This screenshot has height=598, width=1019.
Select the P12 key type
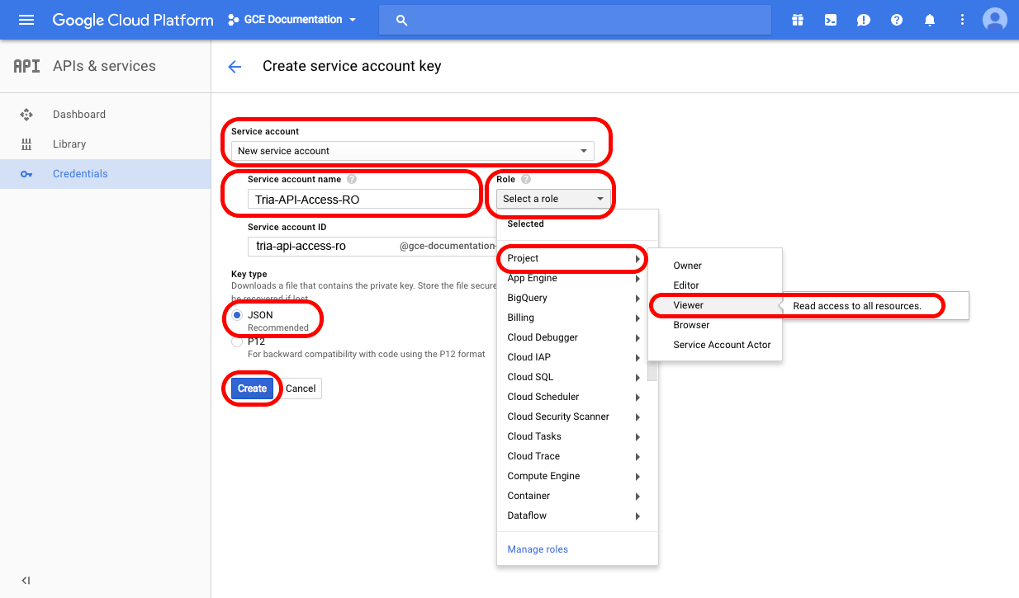(x=238, y=341)
